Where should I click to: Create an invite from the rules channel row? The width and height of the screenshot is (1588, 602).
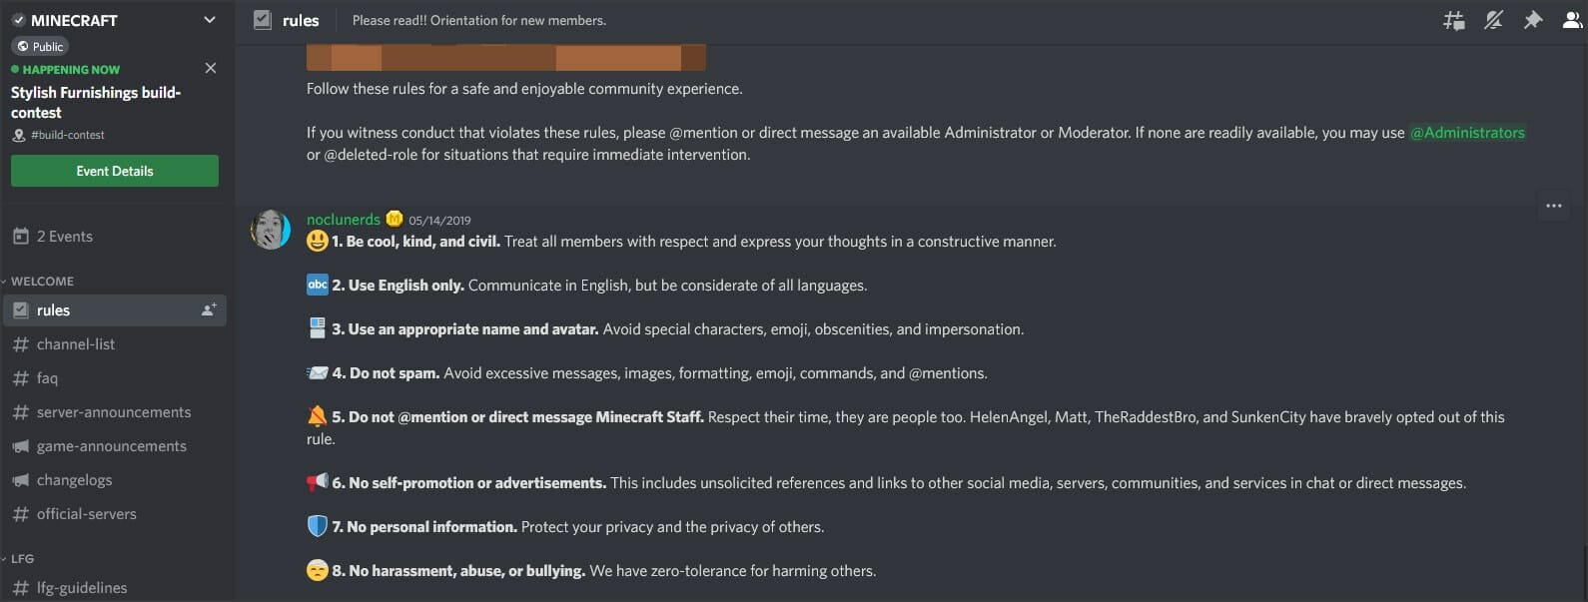coord(209,309)
